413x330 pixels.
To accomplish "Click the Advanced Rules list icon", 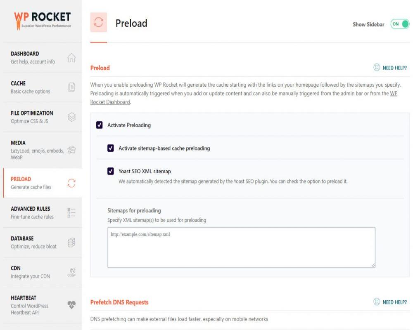I will point(71,213).
